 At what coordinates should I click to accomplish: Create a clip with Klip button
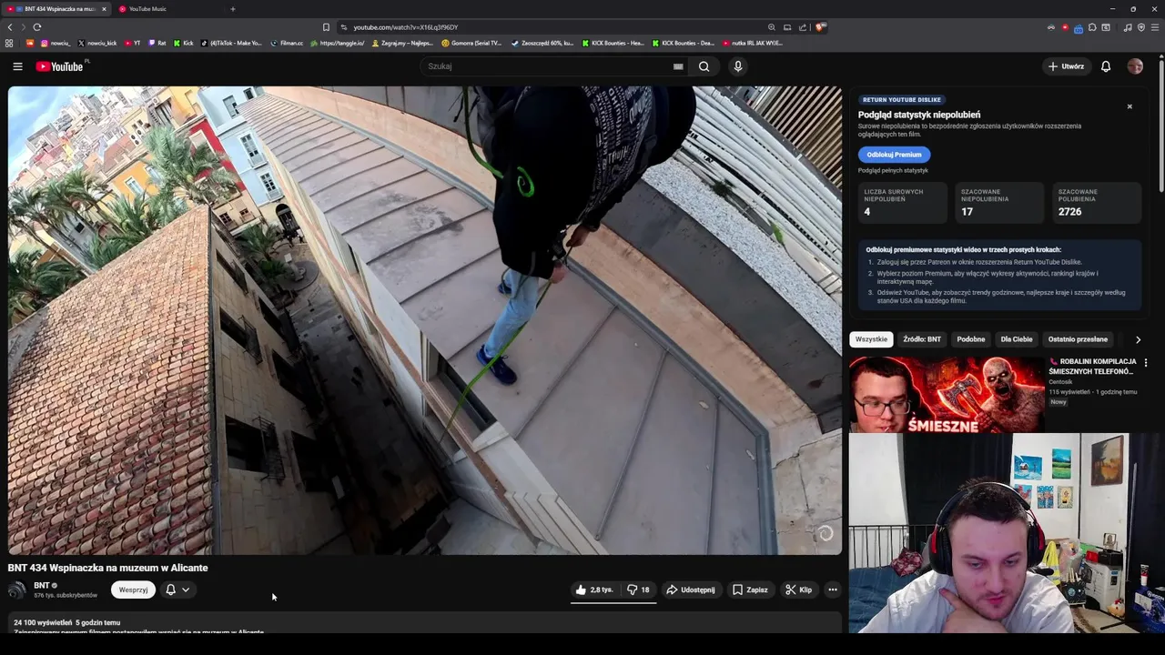(799, 589)
